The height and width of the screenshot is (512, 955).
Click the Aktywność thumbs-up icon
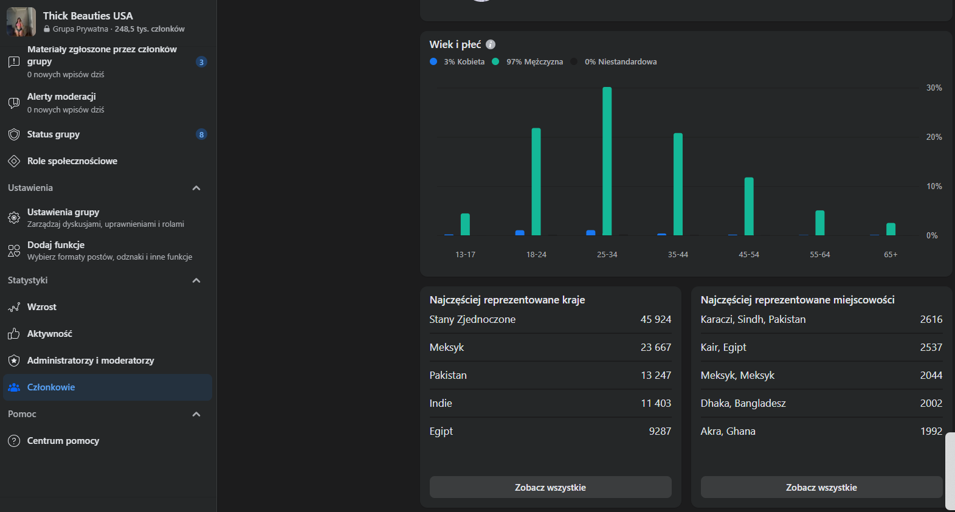coord(14,334)
